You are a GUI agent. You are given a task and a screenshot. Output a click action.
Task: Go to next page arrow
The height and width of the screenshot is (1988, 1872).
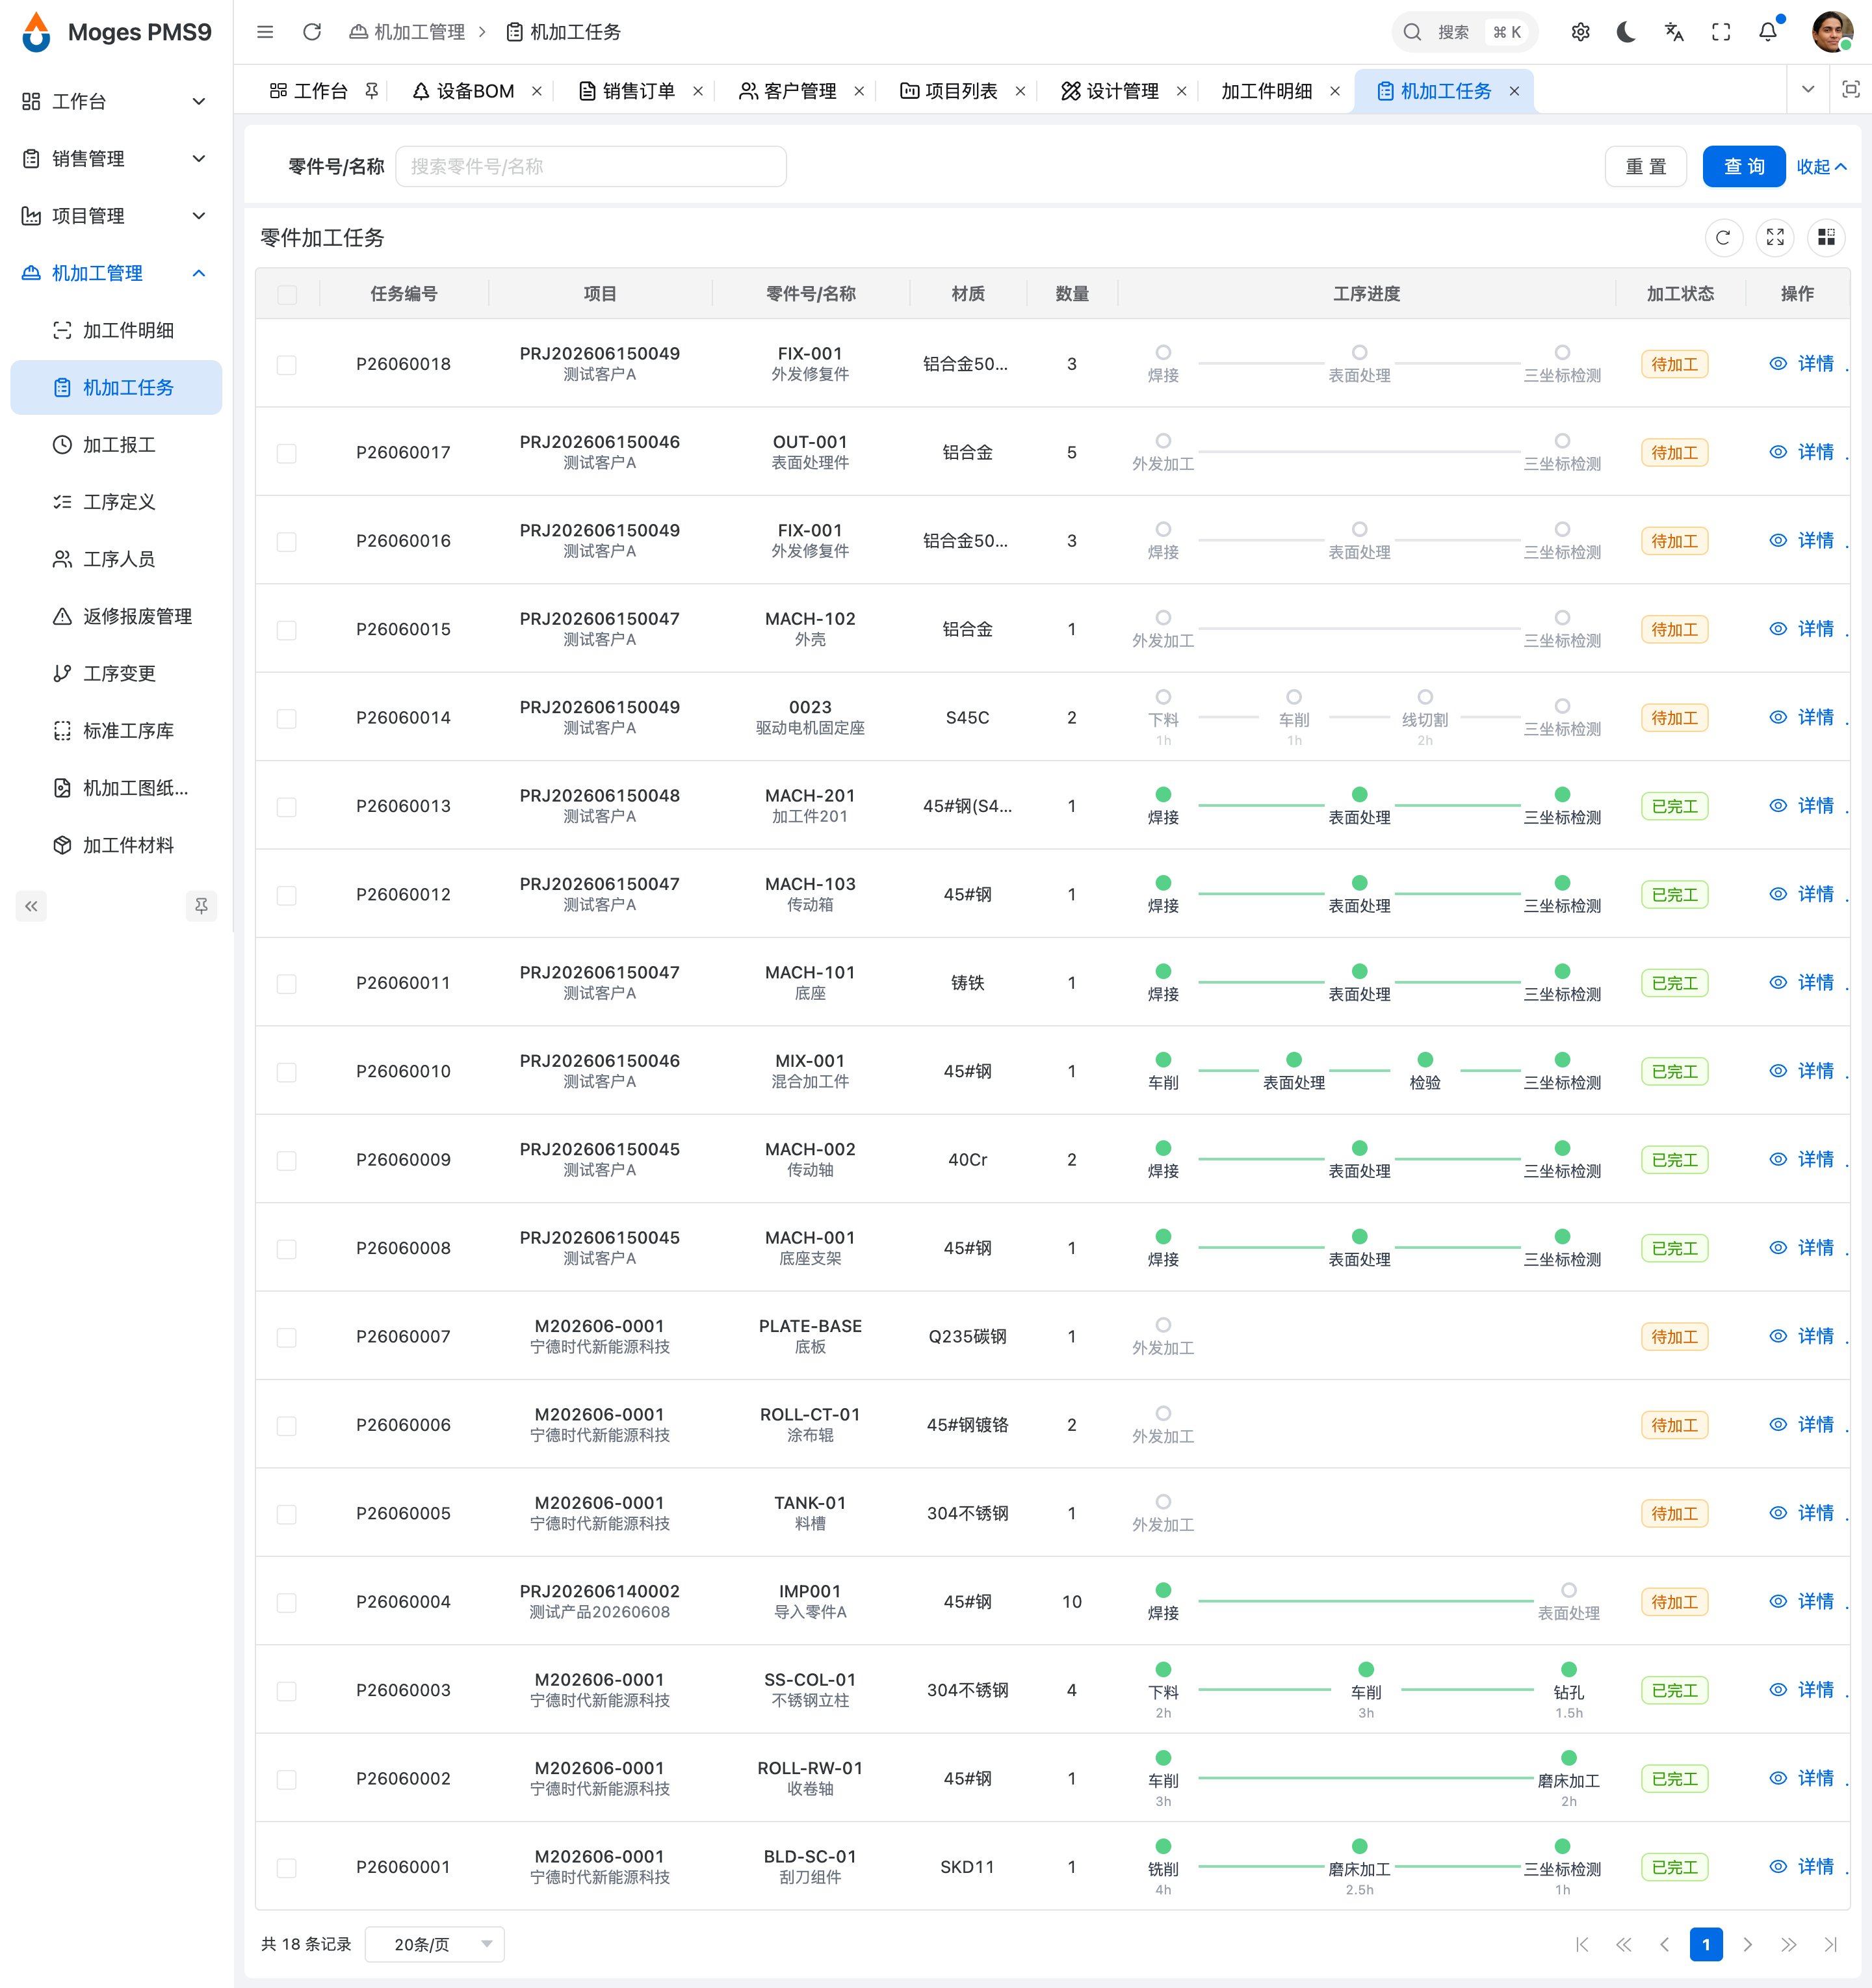1748,1944
